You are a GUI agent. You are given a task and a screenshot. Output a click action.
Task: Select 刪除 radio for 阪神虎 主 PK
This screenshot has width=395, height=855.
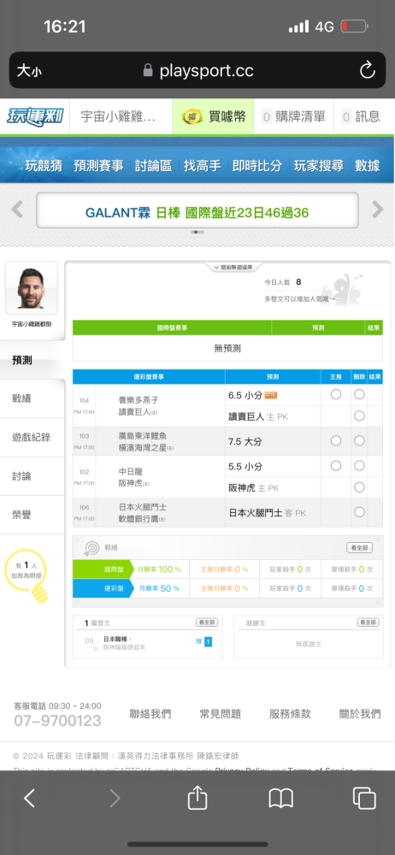click(x=359, y=487)
